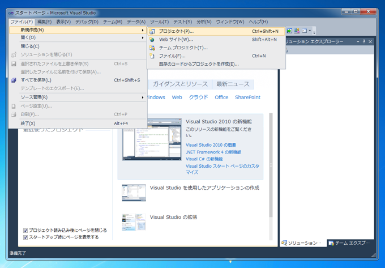Expand the 開く(O) submenu arrow
The height and width of the screenshot is (268, 385).
(x=143, y=38)
